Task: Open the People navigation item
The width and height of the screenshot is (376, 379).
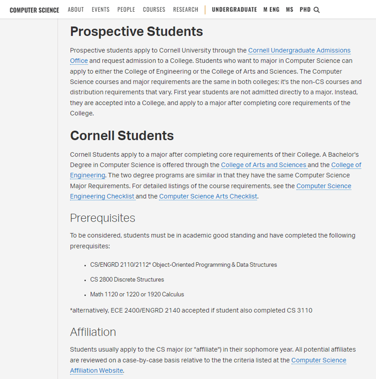Action: click(126, 10)
